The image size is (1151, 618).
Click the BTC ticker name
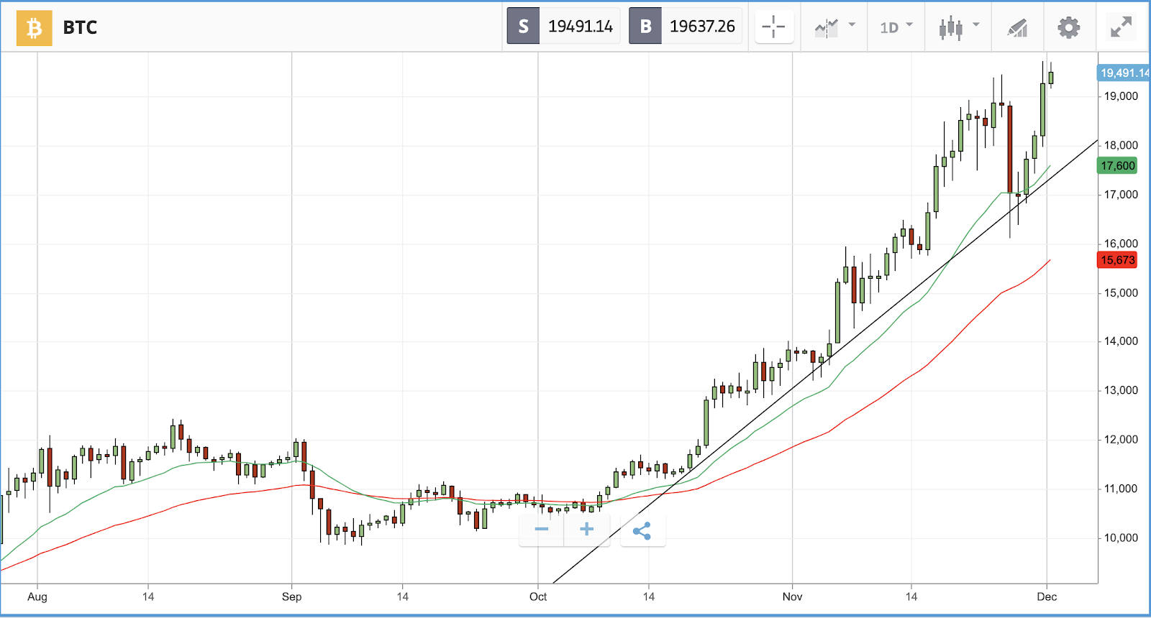tap(80, 27)
